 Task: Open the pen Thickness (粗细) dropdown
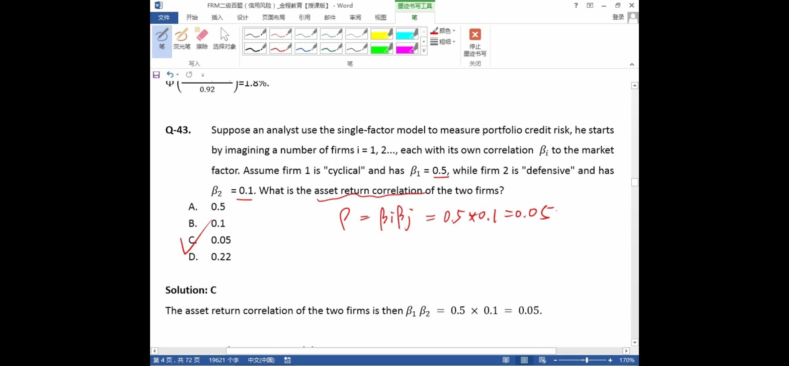point(443,42)
